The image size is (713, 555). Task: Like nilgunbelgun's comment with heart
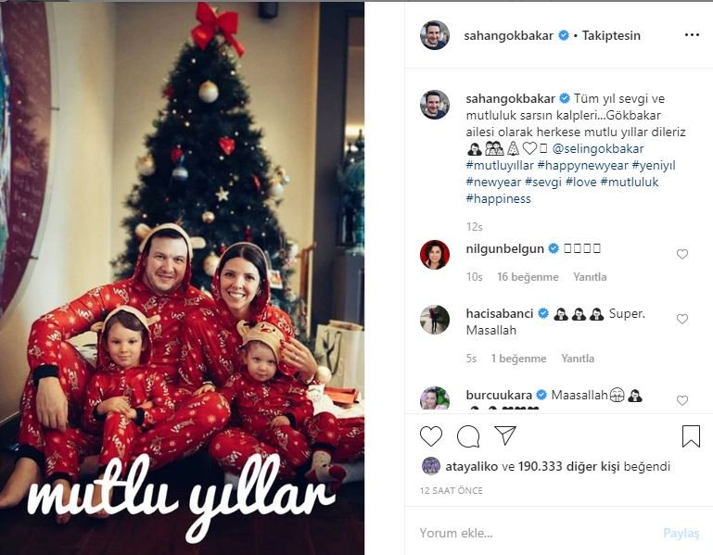tap(682, 254)
